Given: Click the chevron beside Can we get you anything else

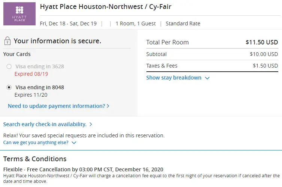Looking at the screenshot, I should tap(74, 143).
